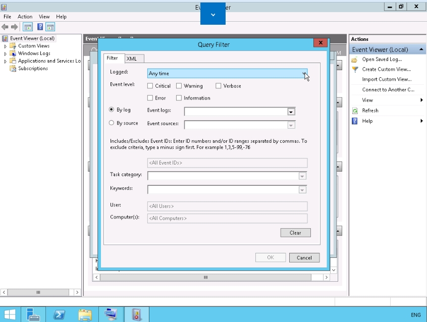The height and width of the screenshot is (322, 427).
Task: Launch Server Manager from the taskbar
Action: [33, 314]
